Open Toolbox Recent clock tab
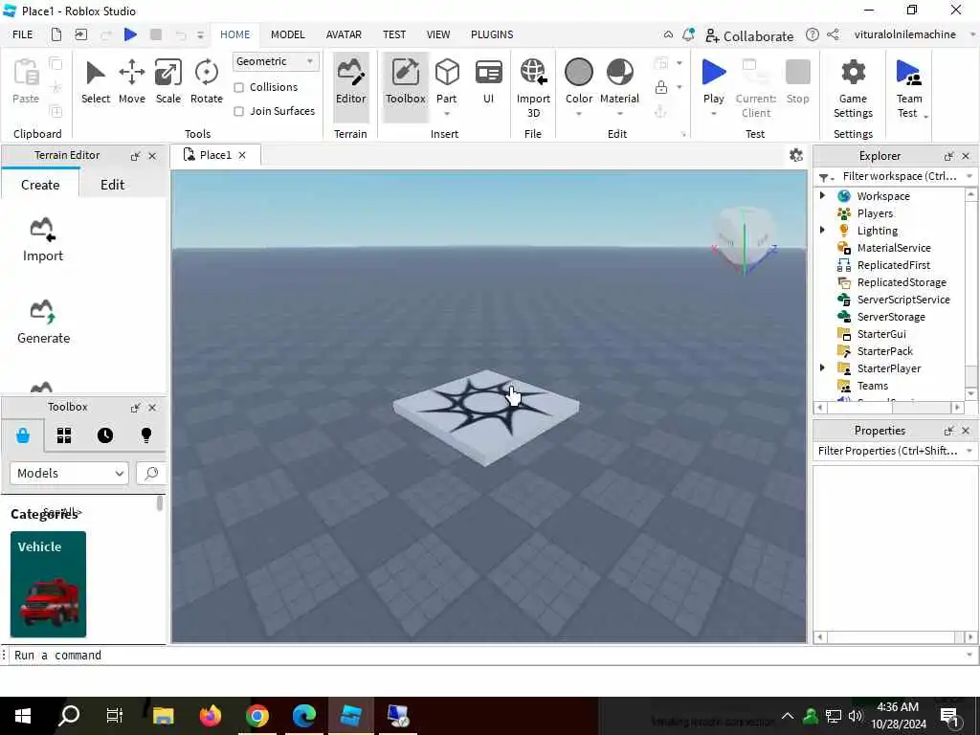980x735 pixels. pyautogui.click(x=105, y=435)
